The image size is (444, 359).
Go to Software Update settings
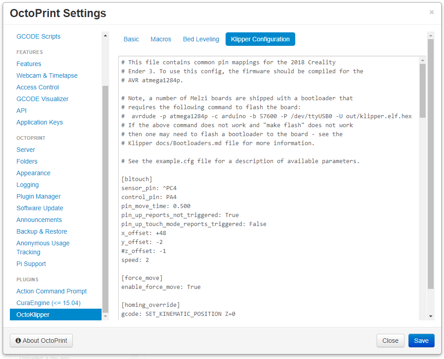(40, 208)
